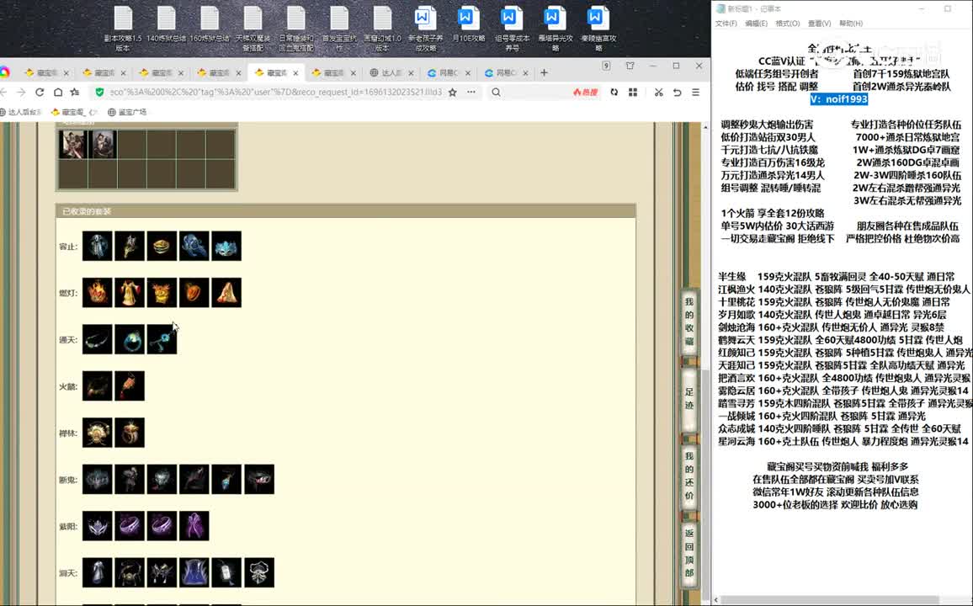Click the web page scrollbar up arrow
Viewport: 973px width, 606px height.
coord(705,127)
